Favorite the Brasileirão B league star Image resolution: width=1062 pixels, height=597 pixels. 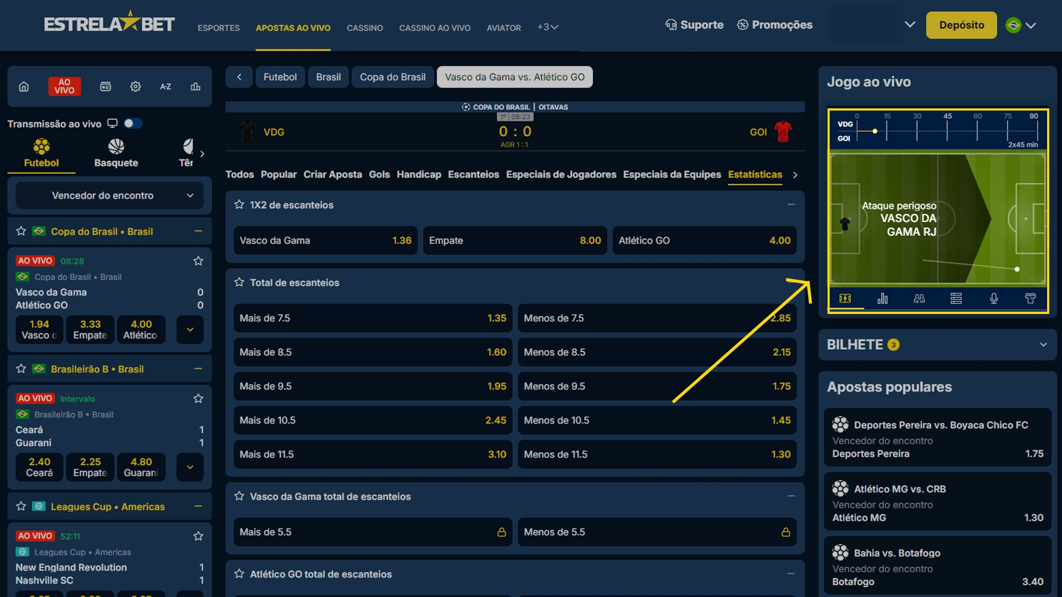click(21, 369)
